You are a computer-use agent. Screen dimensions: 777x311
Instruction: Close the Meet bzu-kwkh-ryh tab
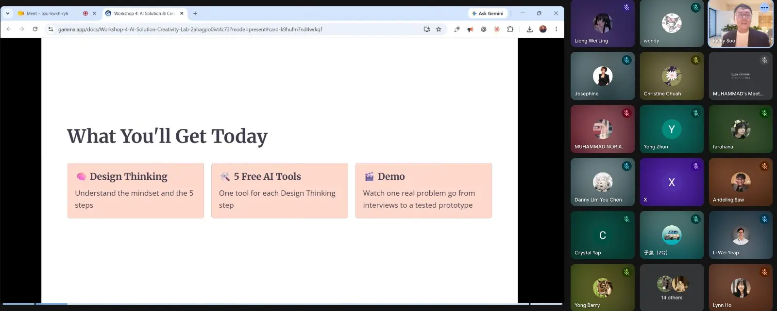(x=94, y=14)
